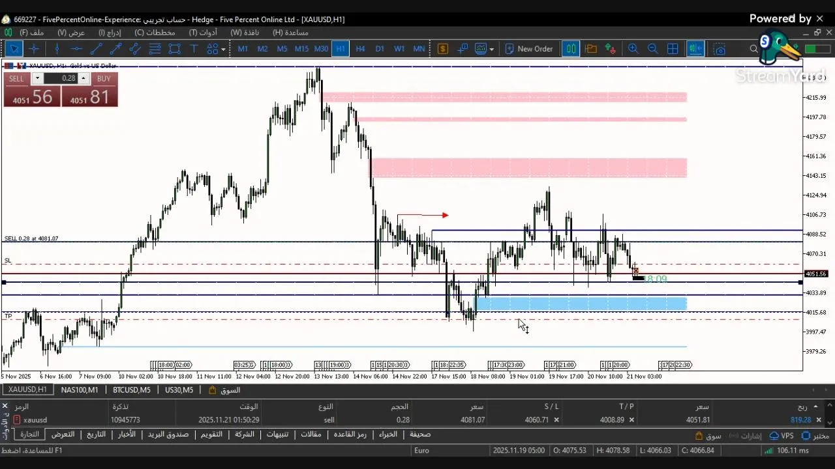Click the red BUY button

coord(90,96)
